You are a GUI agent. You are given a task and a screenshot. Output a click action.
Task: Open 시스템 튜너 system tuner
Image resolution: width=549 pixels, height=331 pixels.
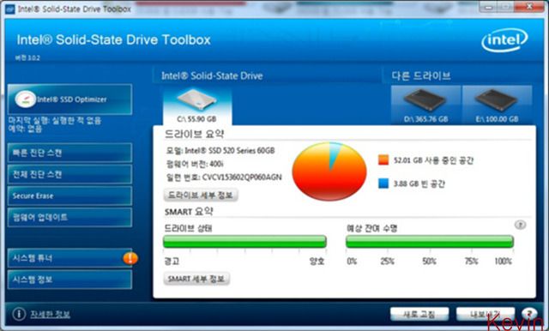pos(70,258)
